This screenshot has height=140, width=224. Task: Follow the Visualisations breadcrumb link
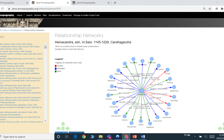(x=16, y=30)
